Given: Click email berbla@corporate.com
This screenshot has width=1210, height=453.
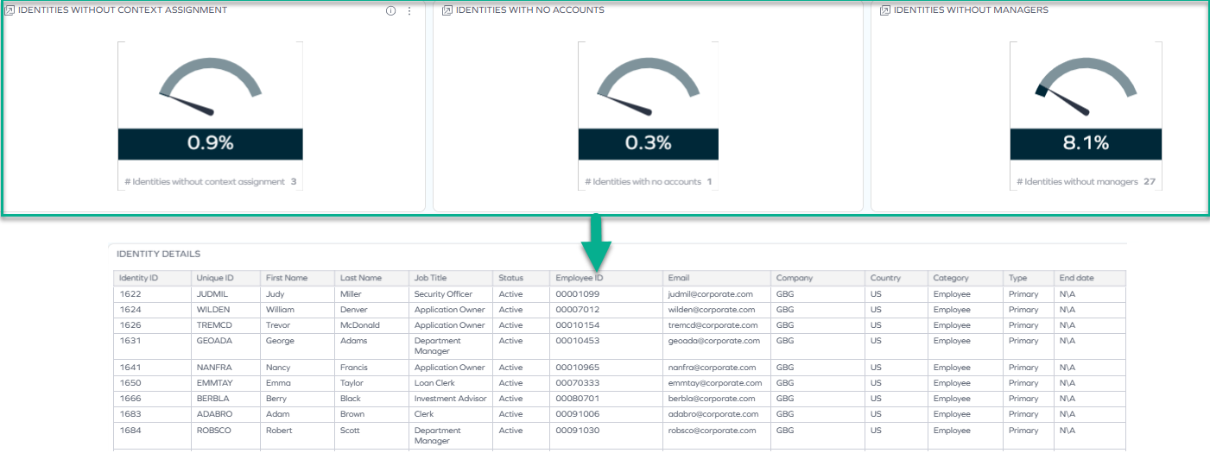Looking at the screenshot, I should click(x=712, y=399).
